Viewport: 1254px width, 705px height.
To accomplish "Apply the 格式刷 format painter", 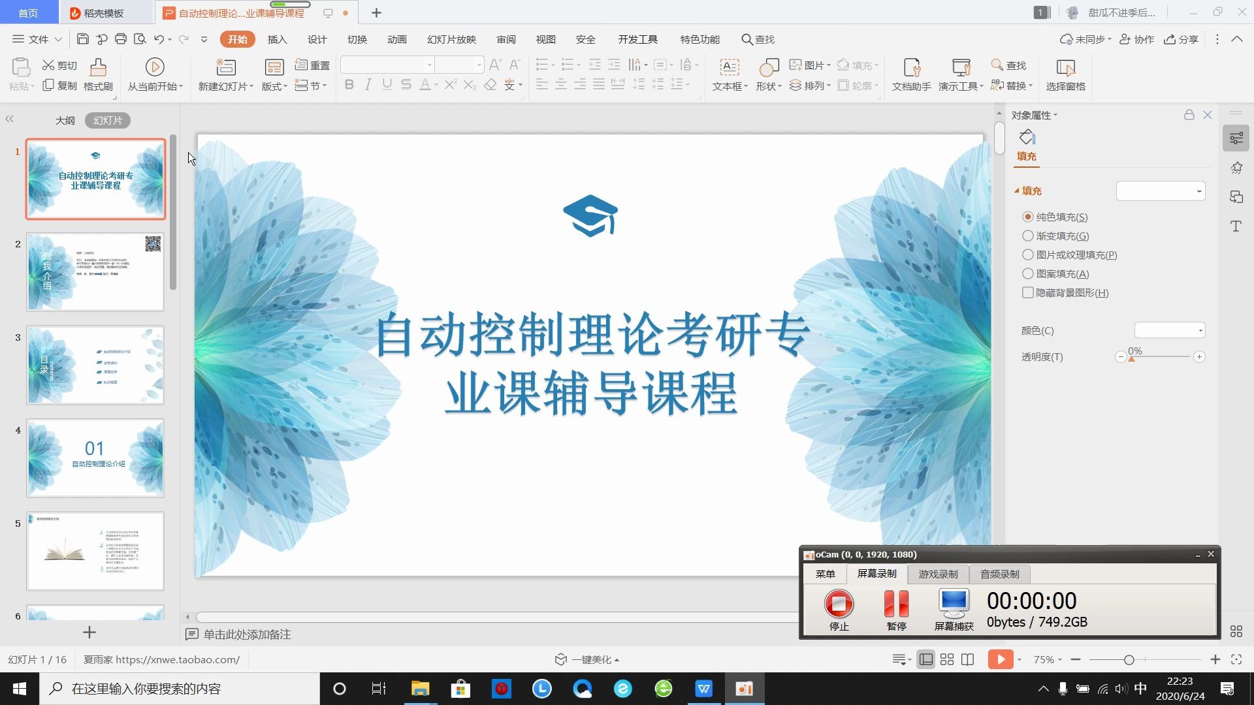I will 97,74.
